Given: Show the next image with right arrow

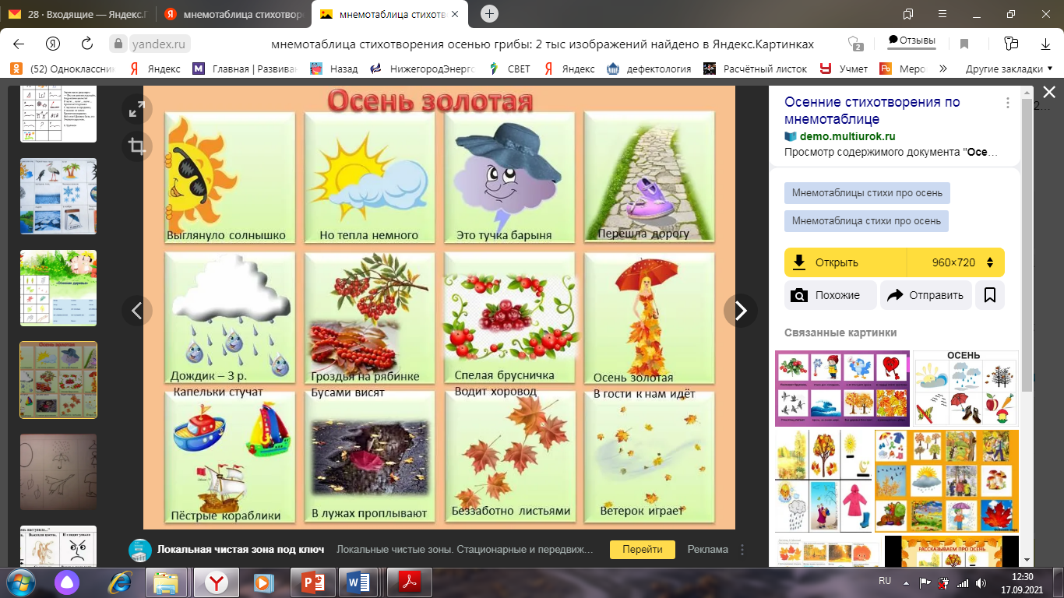Looking at the screenshot, I should pos(740,311).
